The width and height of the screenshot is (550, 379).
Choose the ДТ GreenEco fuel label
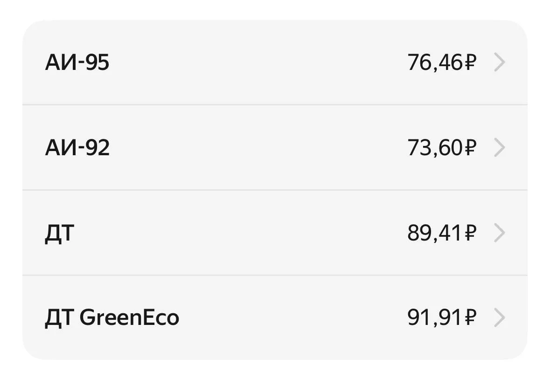[x=112, y=318]
